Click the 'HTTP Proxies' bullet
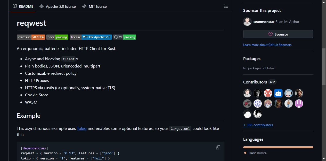Image resolution: width=326 pixels, height=161 pixels. click(37, 81)
